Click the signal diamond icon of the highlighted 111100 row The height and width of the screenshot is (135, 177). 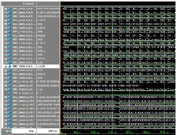coord(10,66)
